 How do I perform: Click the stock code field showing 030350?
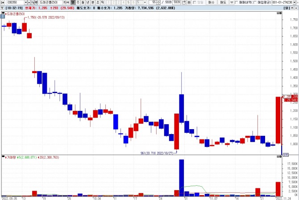tap(16, 2)
